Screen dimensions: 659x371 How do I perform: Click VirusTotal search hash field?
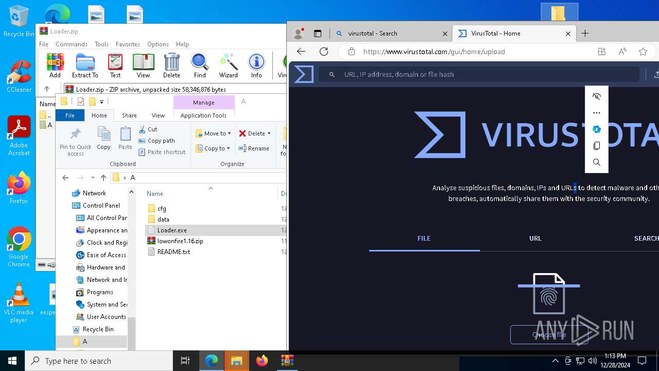click(x=479, y=75)
